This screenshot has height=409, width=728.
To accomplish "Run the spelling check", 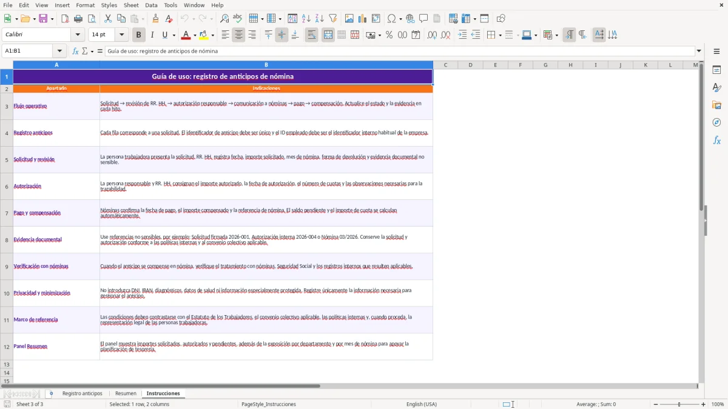I will (x=238, y=19).
